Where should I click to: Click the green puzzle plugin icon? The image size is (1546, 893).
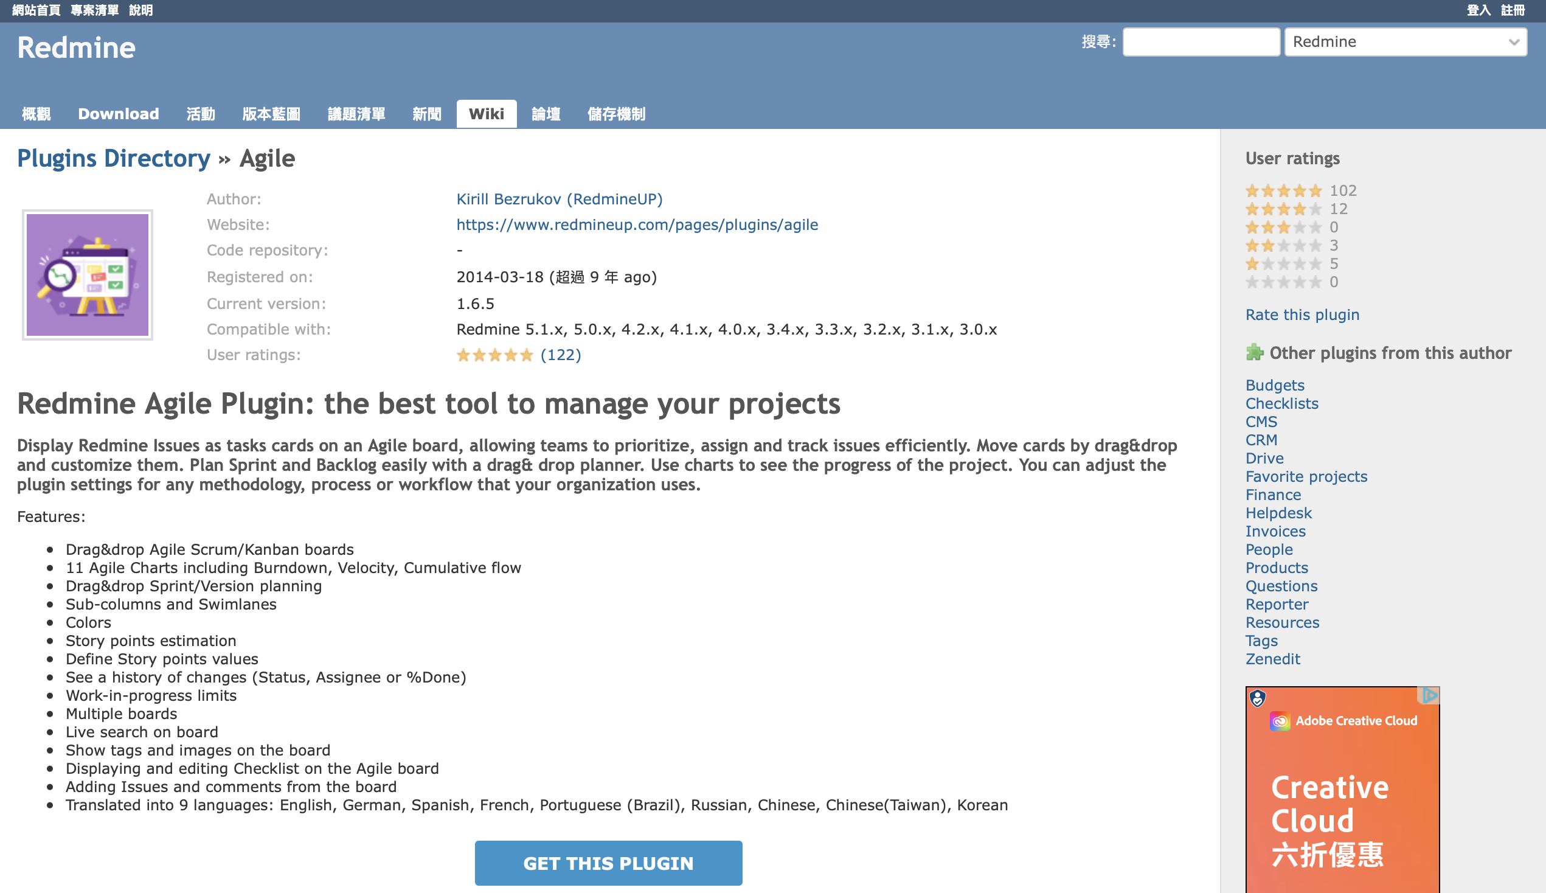coord(1254,353)
